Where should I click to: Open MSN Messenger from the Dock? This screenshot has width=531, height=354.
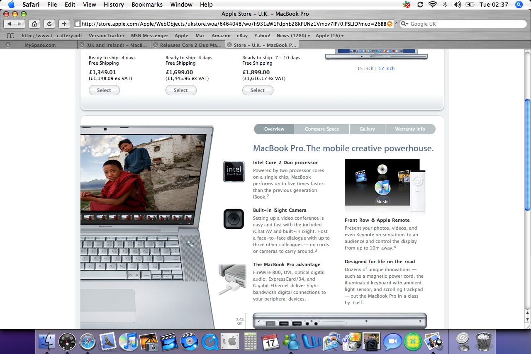(291, 342)
